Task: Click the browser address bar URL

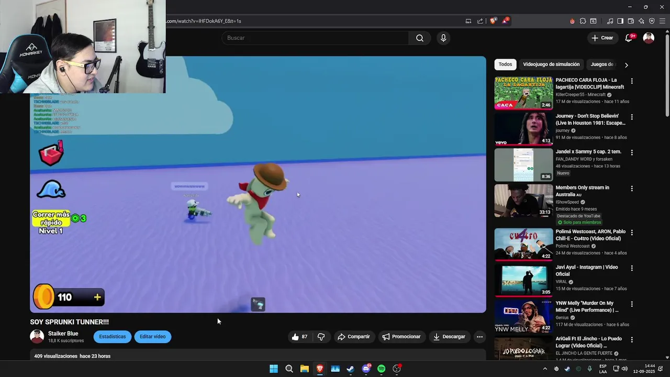Action: tap(204, 21)
